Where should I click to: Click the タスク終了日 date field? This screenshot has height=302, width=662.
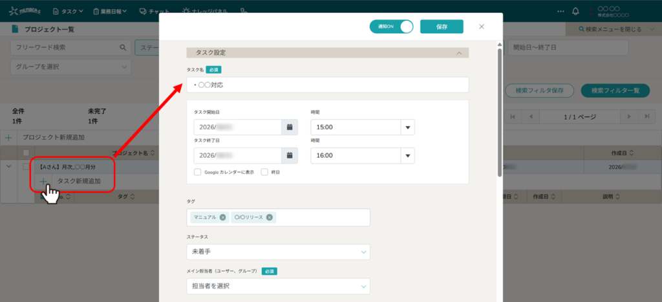point(238,155)
